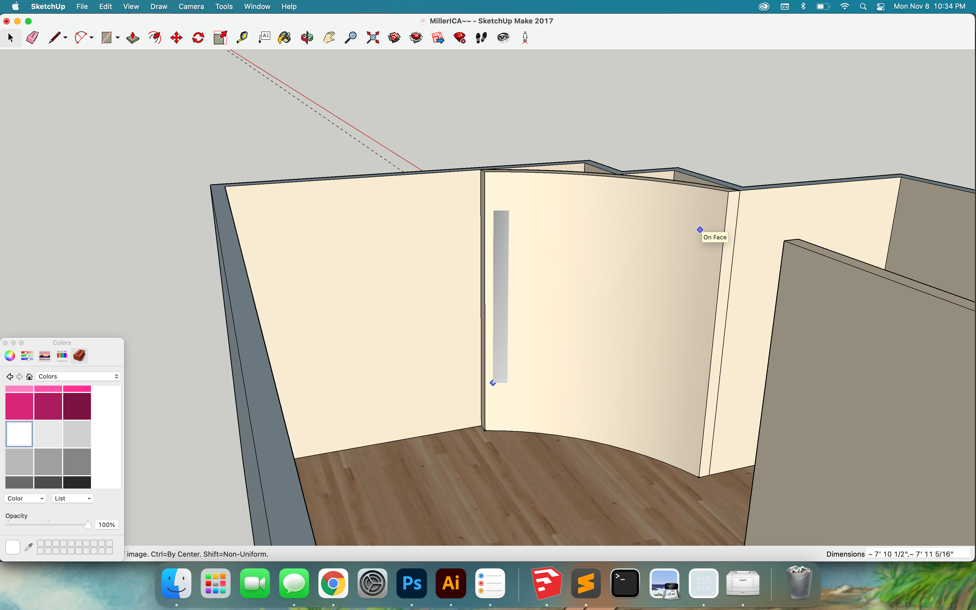976x610 pixels.
Task: Go to the materials home button
Action: tap(29, 376)
